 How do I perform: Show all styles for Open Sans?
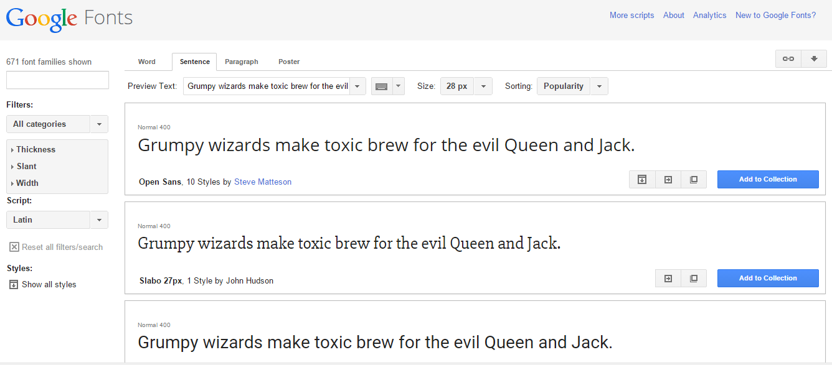(642, 179)
